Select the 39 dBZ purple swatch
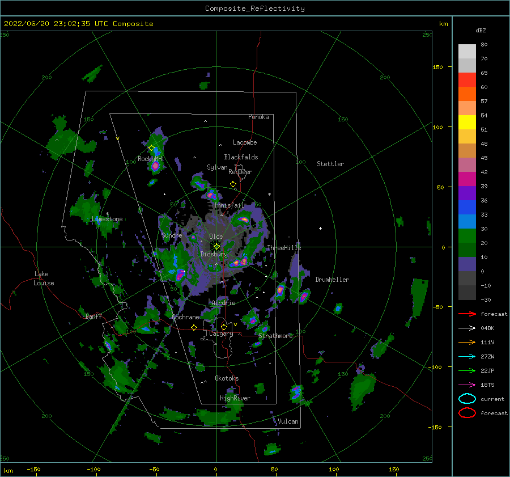 [x=467, y=193]
